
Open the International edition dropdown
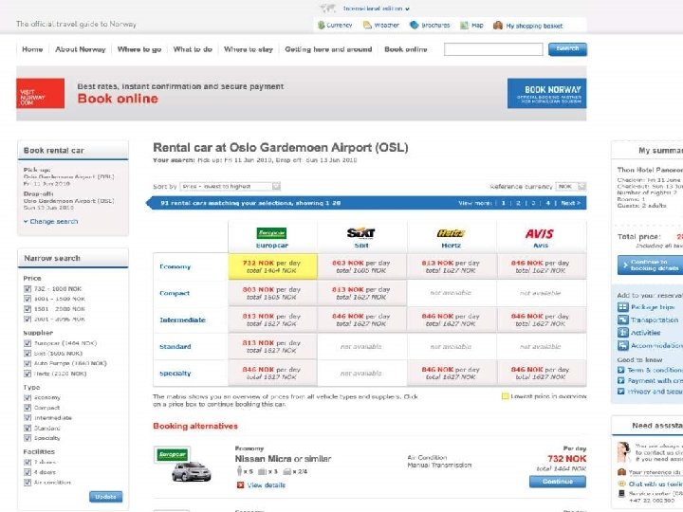pos(377,9)
